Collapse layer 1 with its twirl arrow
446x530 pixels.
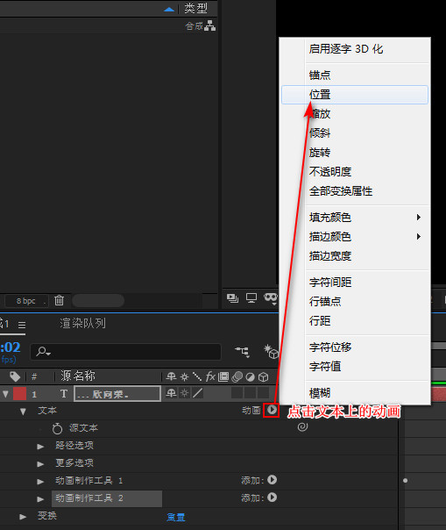(x=5, y=394)
